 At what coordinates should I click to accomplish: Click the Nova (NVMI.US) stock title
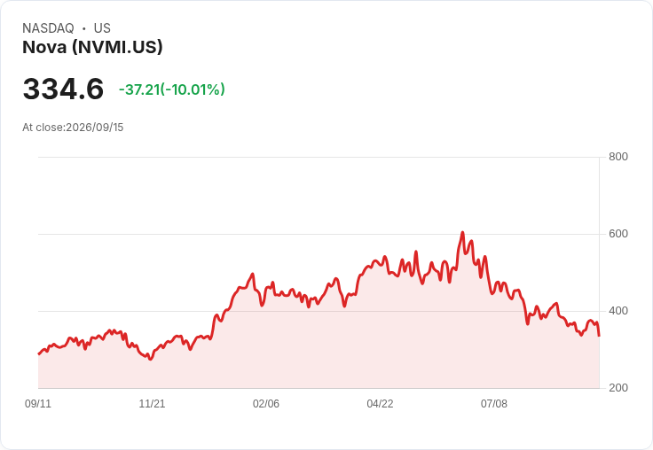(92, 47)
